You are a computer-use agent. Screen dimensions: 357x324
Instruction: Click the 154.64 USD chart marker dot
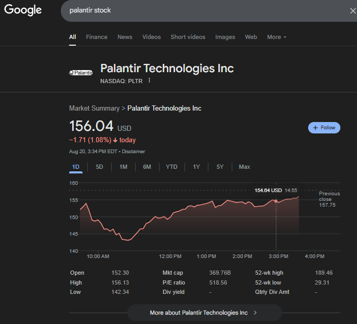276,201
